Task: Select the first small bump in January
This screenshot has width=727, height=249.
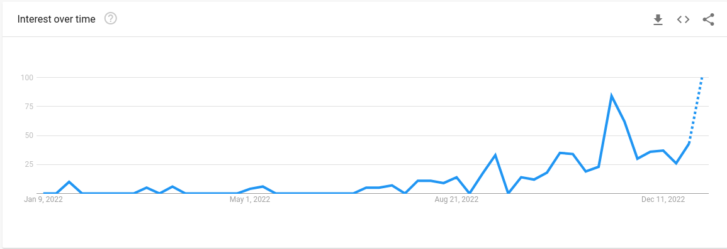Action: (69, 181)
